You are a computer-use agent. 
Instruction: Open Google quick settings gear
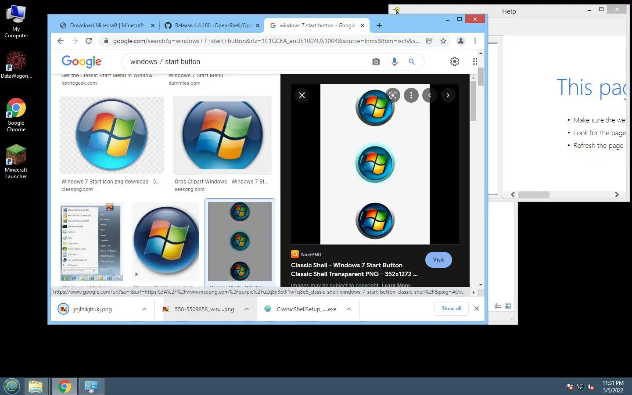455,61
